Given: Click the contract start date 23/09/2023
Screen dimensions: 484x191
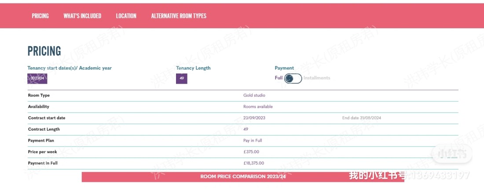Looking at the screenshot, I should 254,118.
